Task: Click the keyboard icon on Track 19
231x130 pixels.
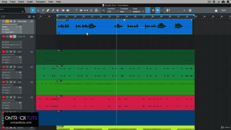Action: pos(32,36)
